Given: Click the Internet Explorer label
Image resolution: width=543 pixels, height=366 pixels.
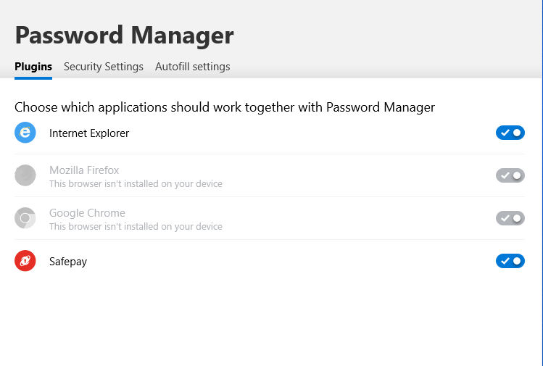Looking at the screenshot, I should point(89,133).
